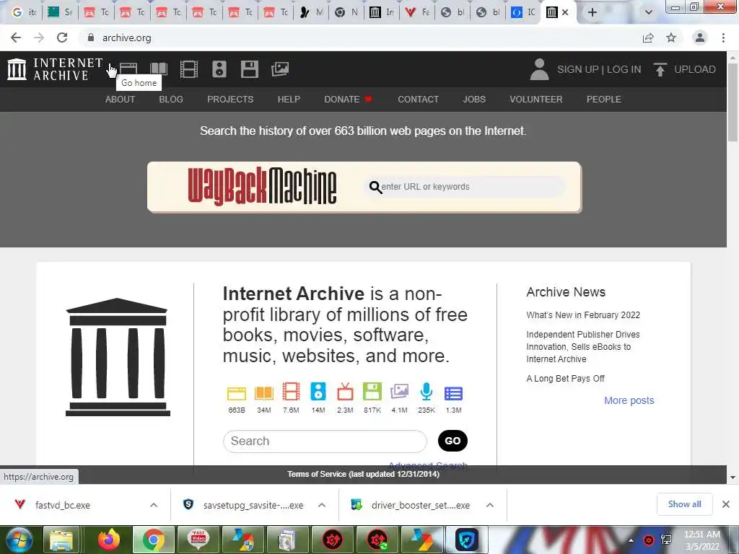The width and height of the screenshot is (739, 554).
Task: Click the GO search button
Action: [x=452, y=441]
